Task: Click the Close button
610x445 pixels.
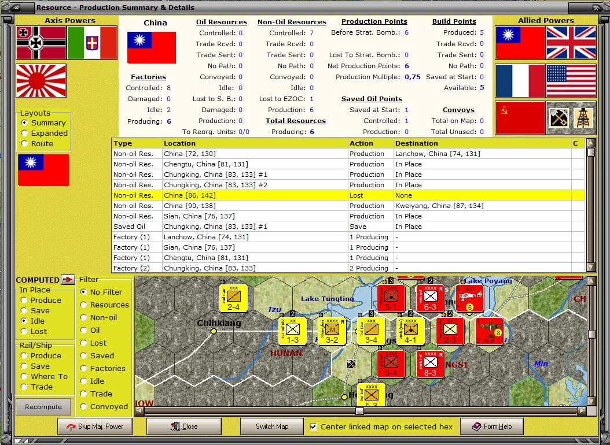Action: point(184,427)
